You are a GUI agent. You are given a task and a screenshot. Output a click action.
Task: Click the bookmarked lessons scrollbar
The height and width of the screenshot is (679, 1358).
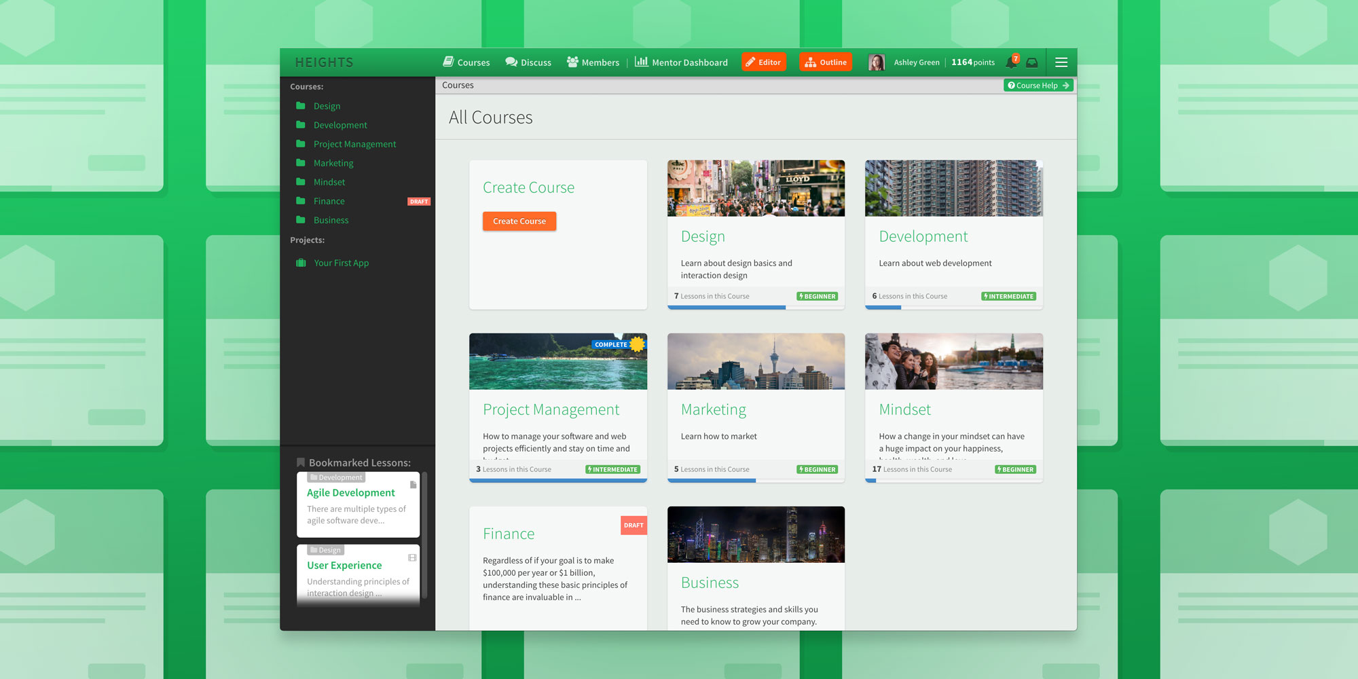pyautogui.click(x=424, y=535)
